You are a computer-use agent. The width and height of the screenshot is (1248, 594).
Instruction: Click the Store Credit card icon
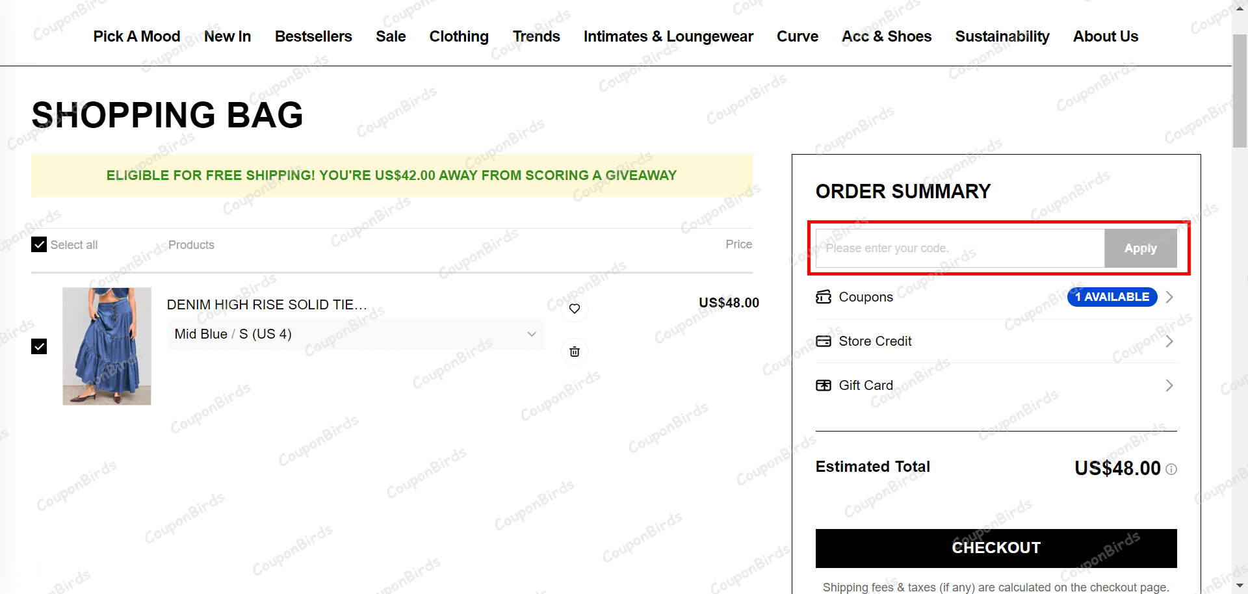click(x=824, y=341)
